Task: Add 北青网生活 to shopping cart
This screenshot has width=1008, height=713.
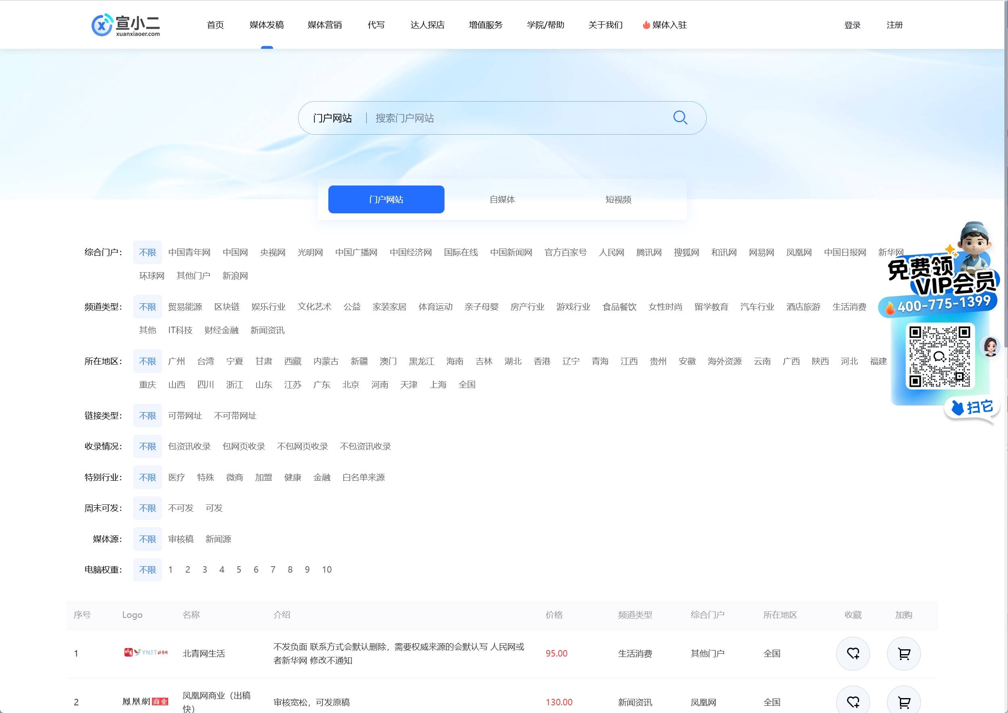Action: (904, 653)
